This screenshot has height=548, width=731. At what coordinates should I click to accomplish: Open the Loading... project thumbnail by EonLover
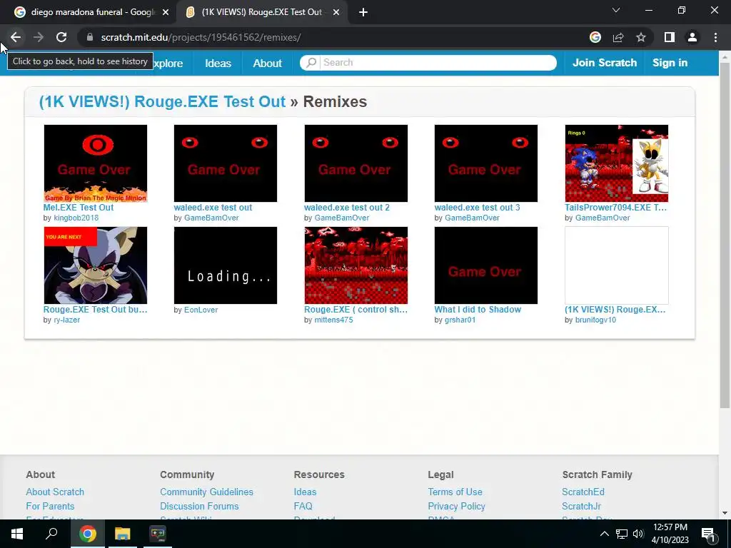(225, 265)
